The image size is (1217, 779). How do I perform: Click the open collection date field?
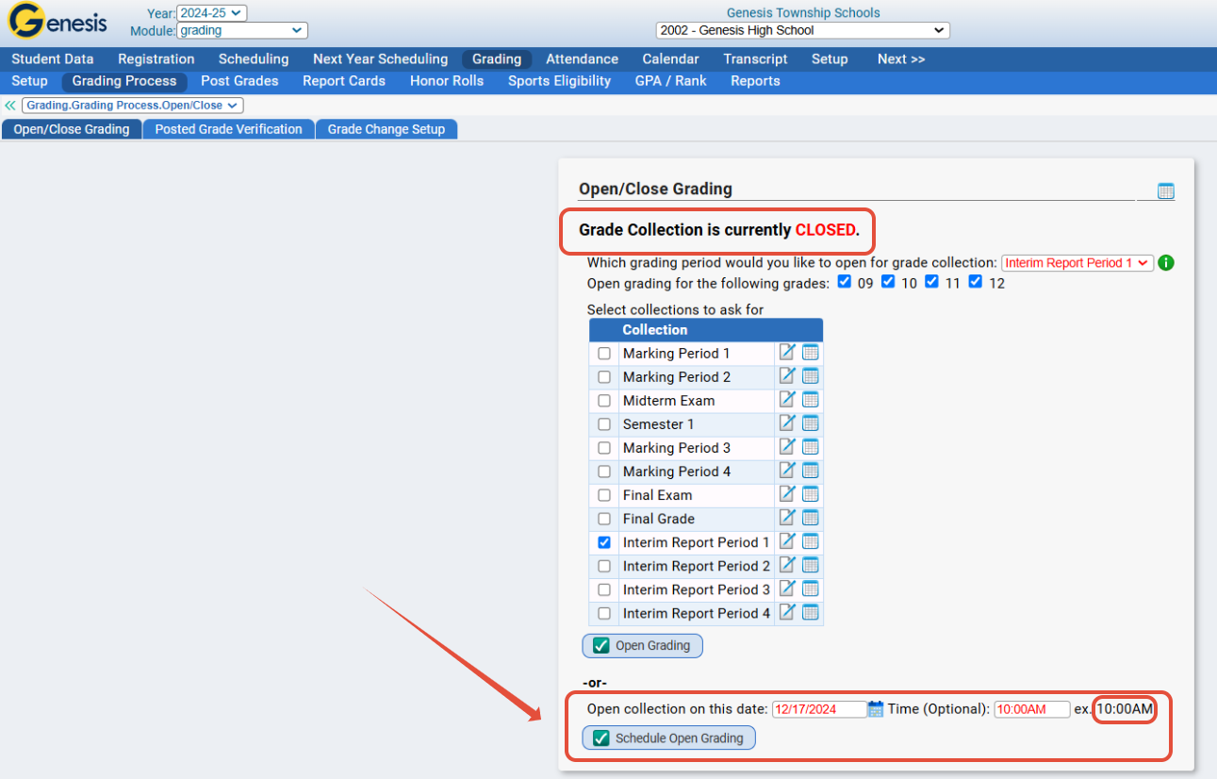click(x=819, y=709)
